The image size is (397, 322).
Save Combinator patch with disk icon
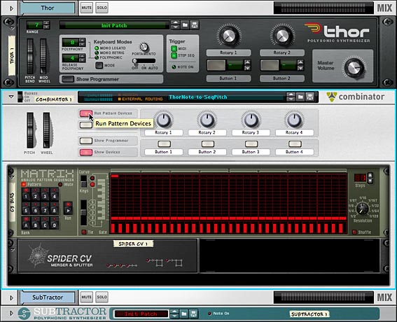[310, 97]
